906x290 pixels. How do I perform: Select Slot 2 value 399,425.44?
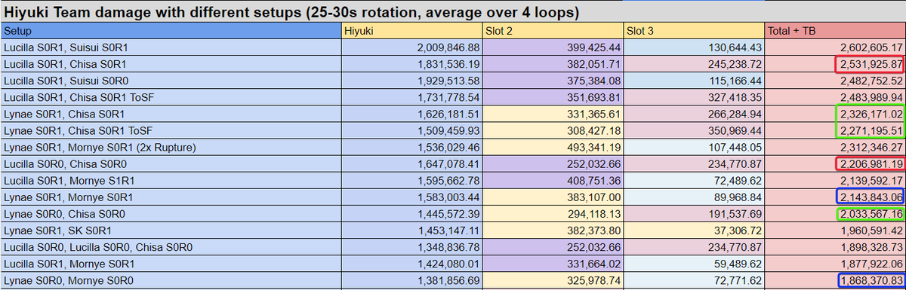click(553, 47)
